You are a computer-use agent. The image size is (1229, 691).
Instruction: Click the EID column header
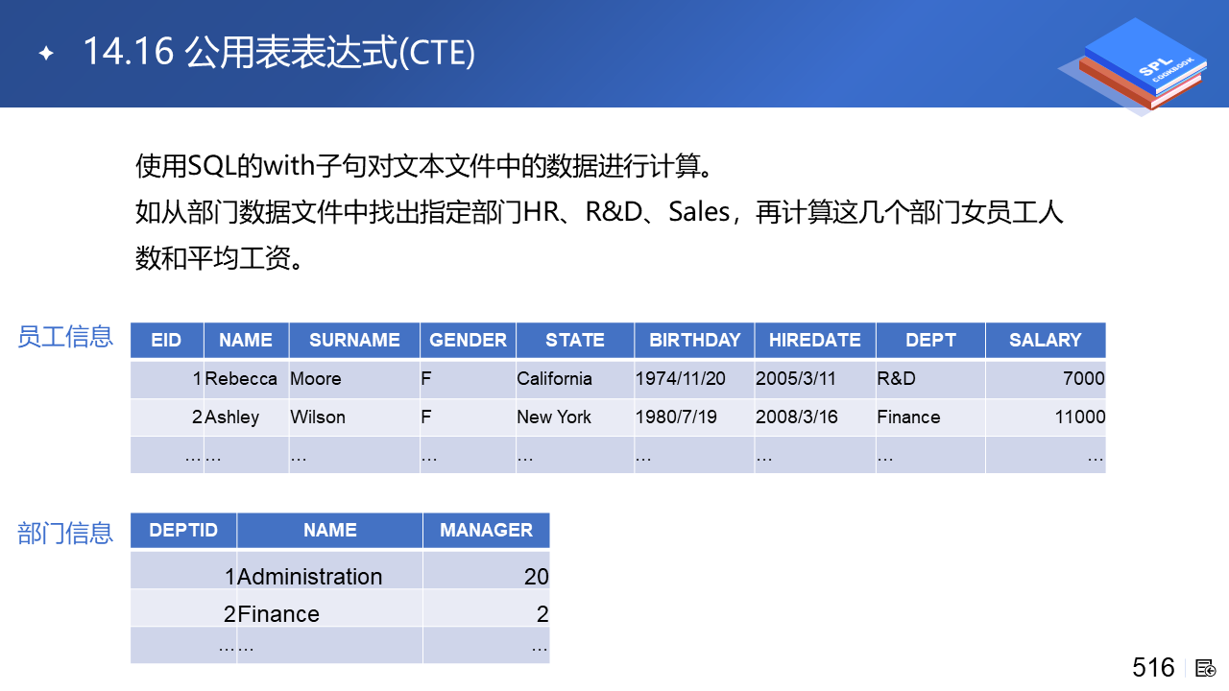point(166,340)
